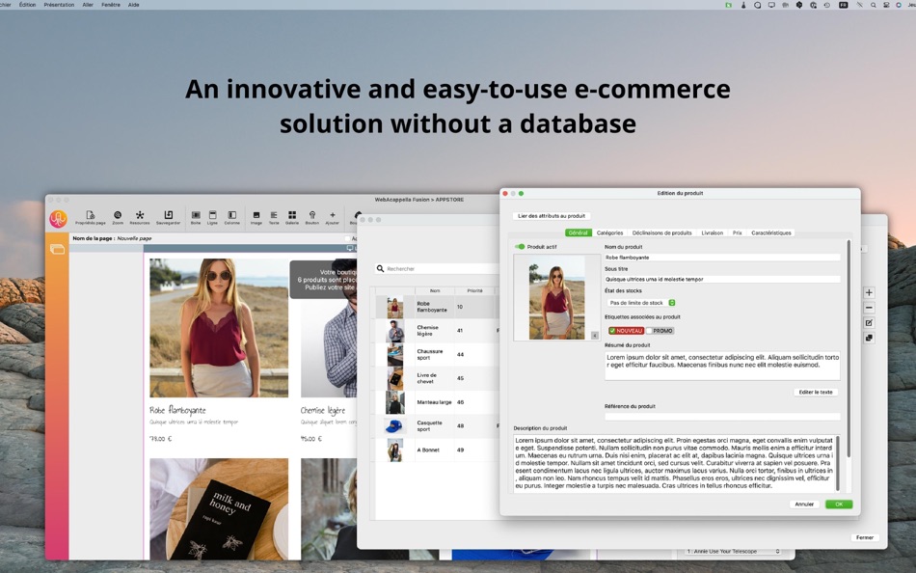The height and width of the screenshot is (573, 916).
Task: Open the pages panel icon in orange sidebar
Action: click(57, 250)
